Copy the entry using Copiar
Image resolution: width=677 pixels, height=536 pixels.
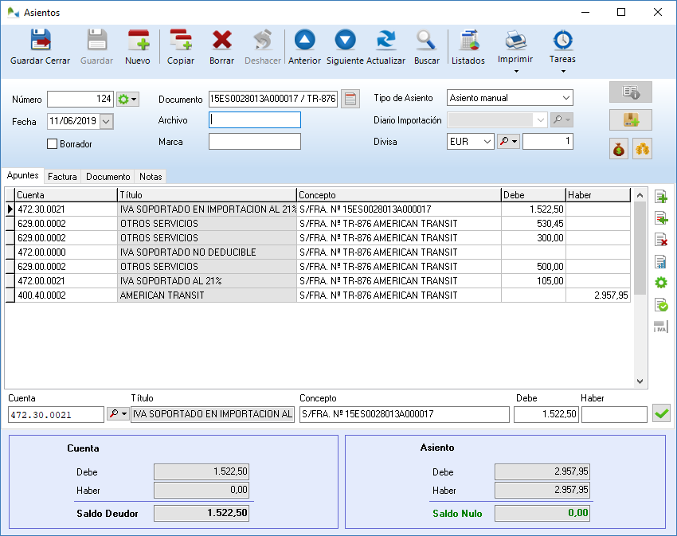pyautogui.click(x=181, y=47)
